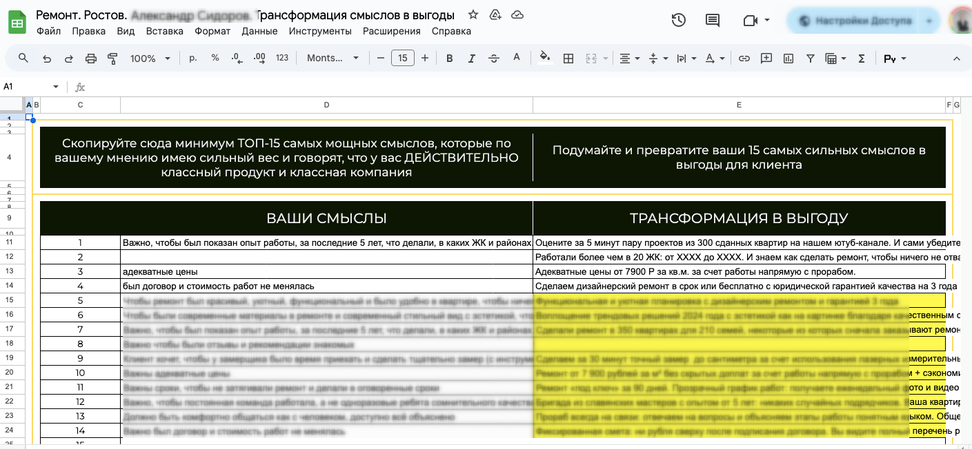This screenshot has height=449, width=972.
Task: Open the Расширения menu
Action: tap(392, 31)
